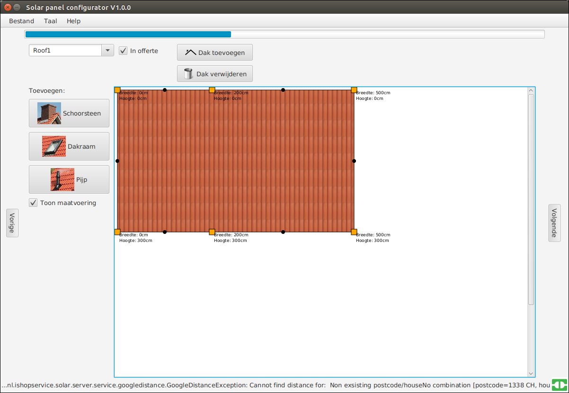Click the green connection status icon

(560, 385)
